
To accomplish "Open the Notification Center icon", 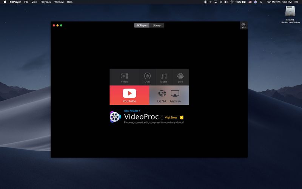I will (x=296, y=2).
